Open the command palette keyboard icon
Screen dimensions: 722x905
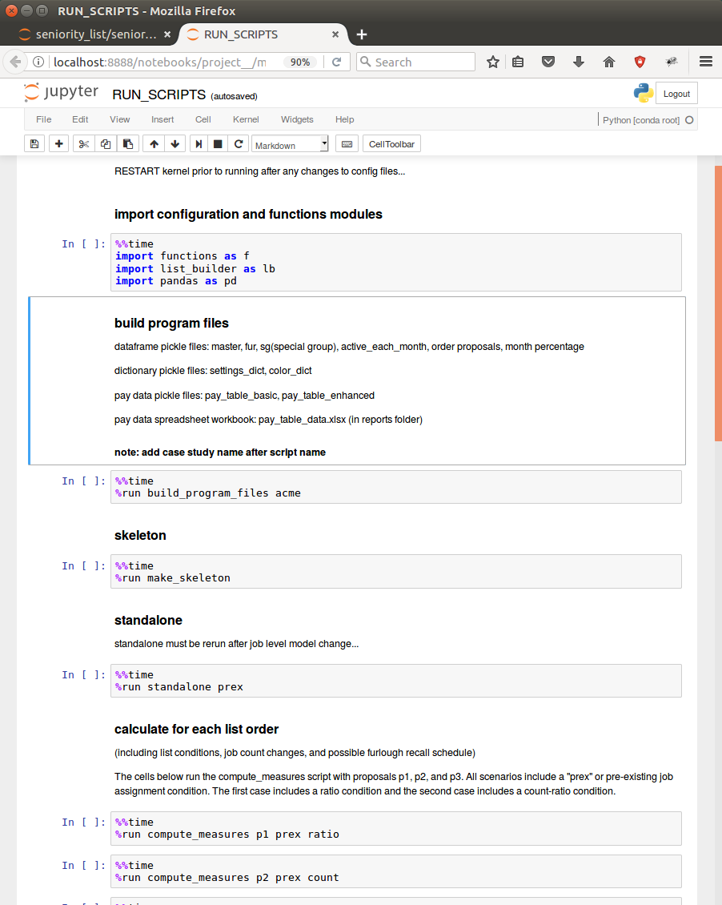click(x=347, y=144)
